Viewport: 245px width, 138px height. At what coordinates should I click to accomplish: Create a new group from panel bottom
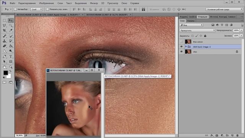pos(227,135)
